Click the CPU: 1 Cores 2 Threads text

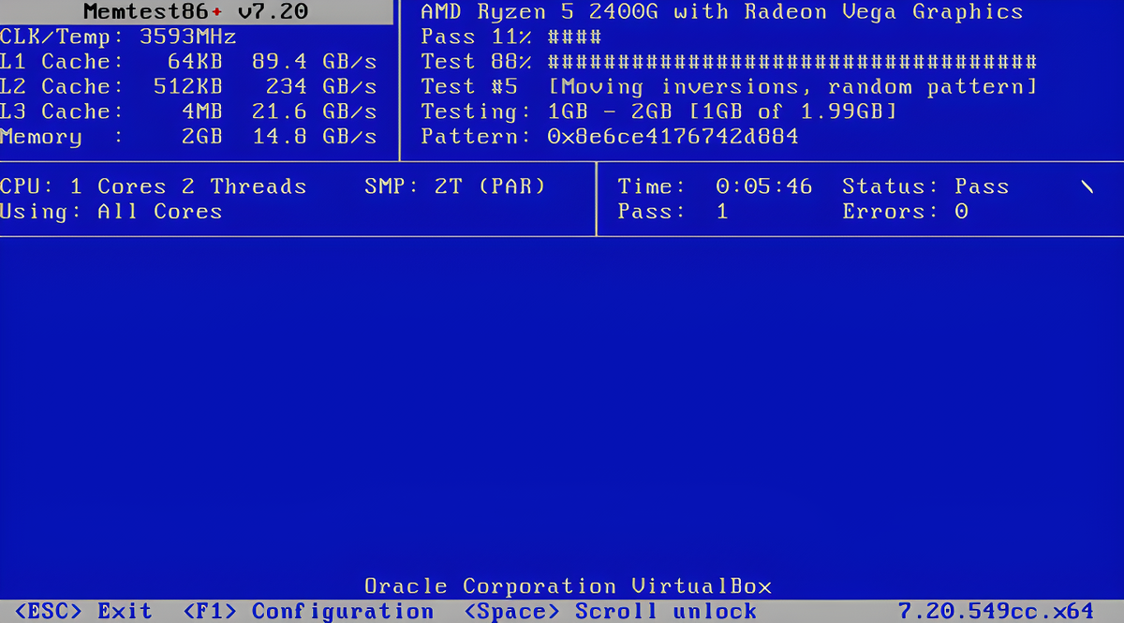(154, 186)
